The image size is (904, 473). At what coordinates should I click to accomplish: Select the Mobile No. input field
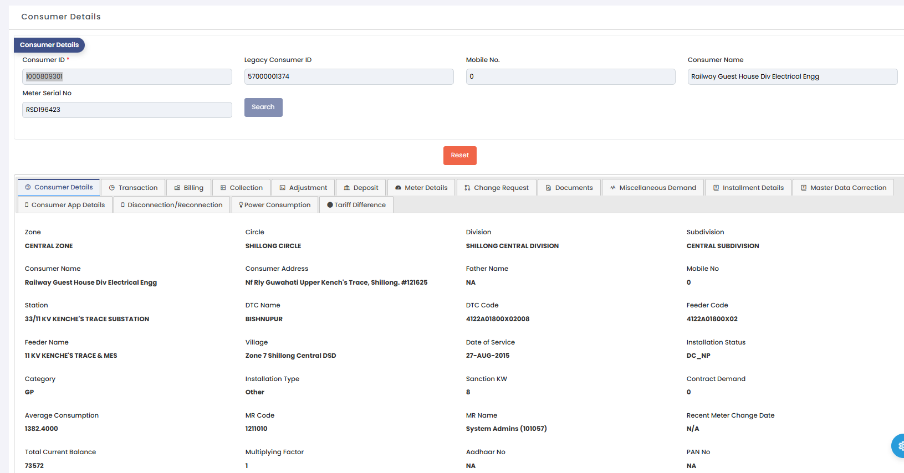click(x=571, y=76)
